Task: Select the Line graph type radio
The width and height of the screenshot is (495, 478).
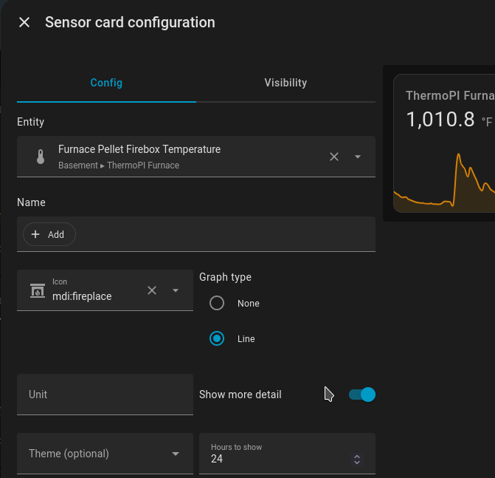Action: (217, 338)
